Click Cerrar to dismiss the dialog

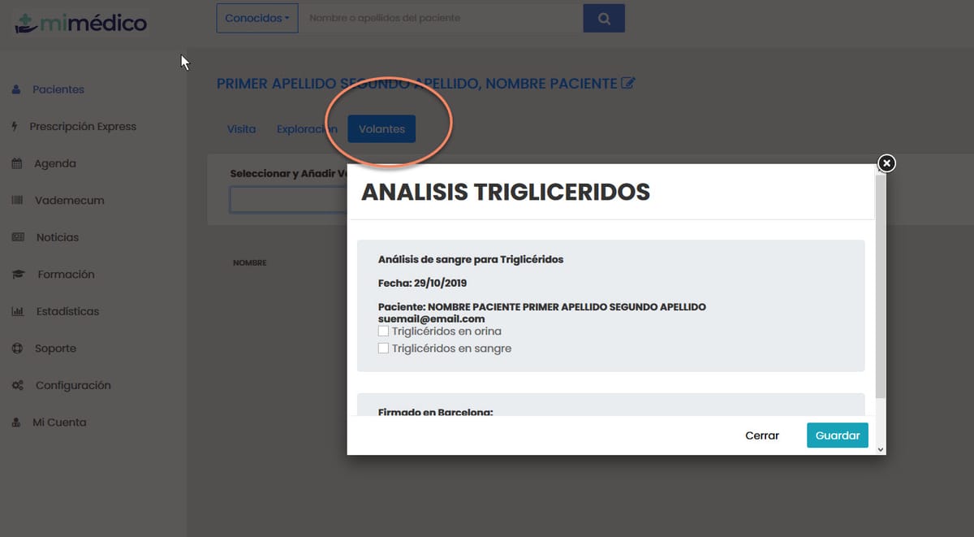(x=761, y=435)
